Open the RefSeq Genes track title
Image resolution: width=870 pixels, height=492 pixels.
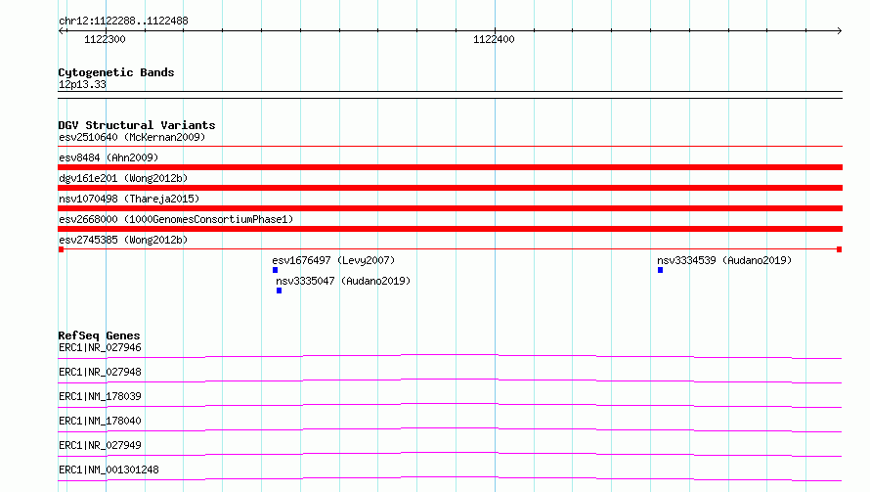click(99, 335)
